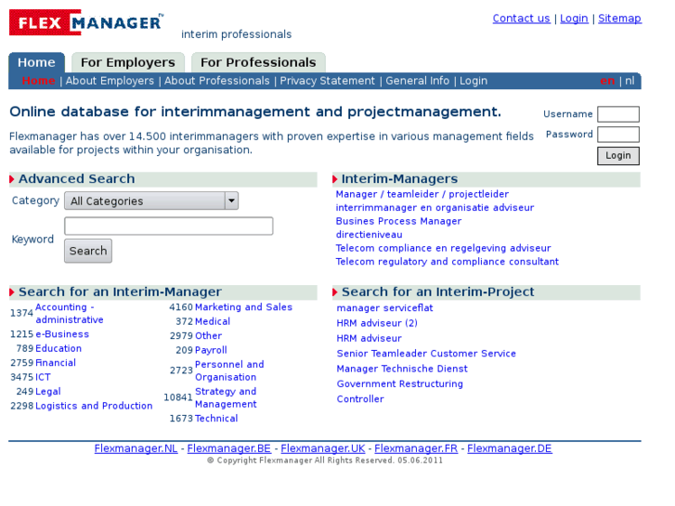
Task: Browse Strategy and Management category
Action: pos(226,397)
